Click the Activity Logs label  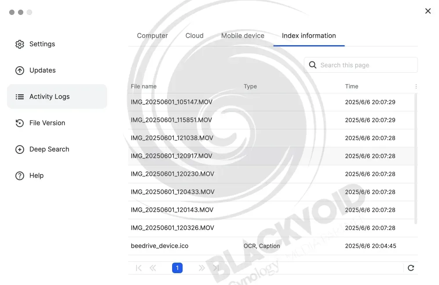(x=50, y=97)
